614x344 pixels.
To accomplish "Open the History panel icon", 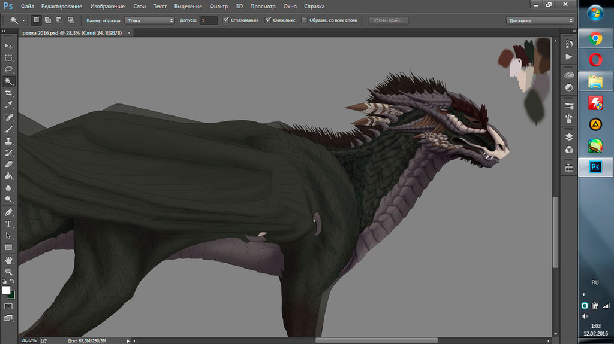I will (569, 44).
